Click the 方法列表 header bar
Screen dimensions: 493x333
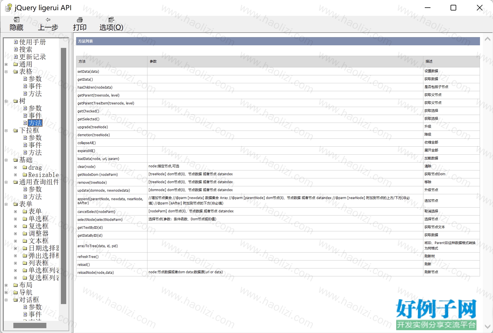278,41
